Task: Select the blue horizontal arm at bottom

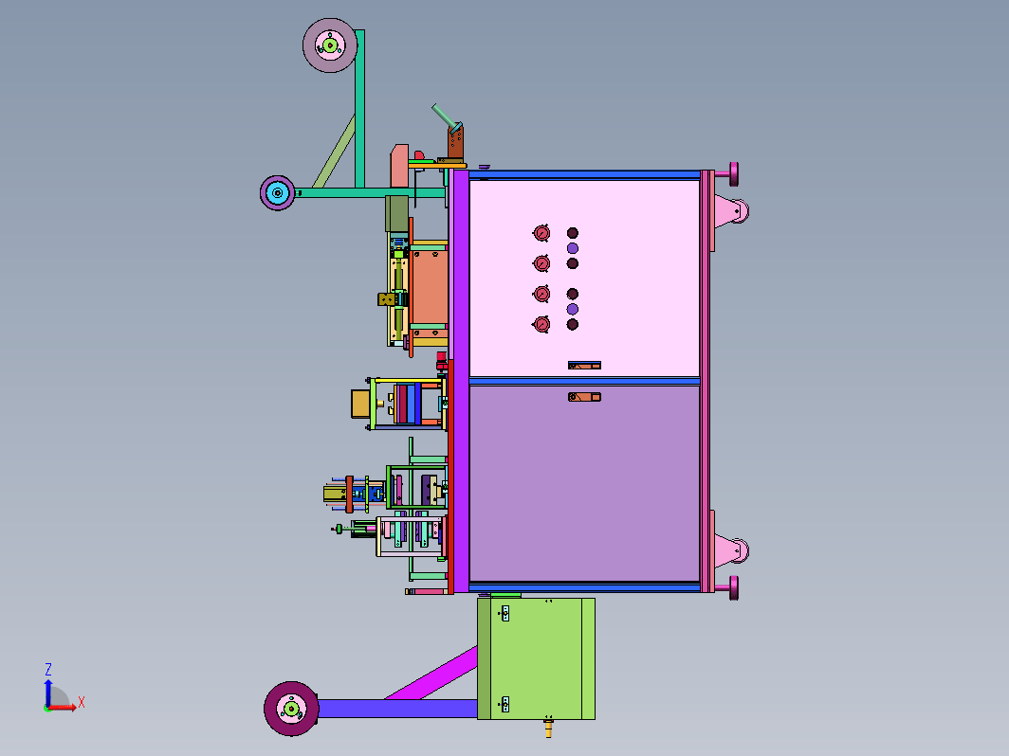Action: pyautogui.click(x=397, y=709)
